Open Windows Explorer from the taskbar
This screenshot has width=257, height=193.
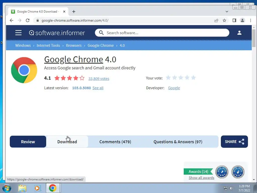(x=22, y=188)
